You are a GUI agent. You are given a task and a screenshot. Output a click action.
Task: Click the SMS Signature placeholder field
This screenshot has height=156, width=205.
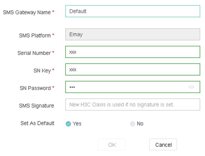point(133,105)
